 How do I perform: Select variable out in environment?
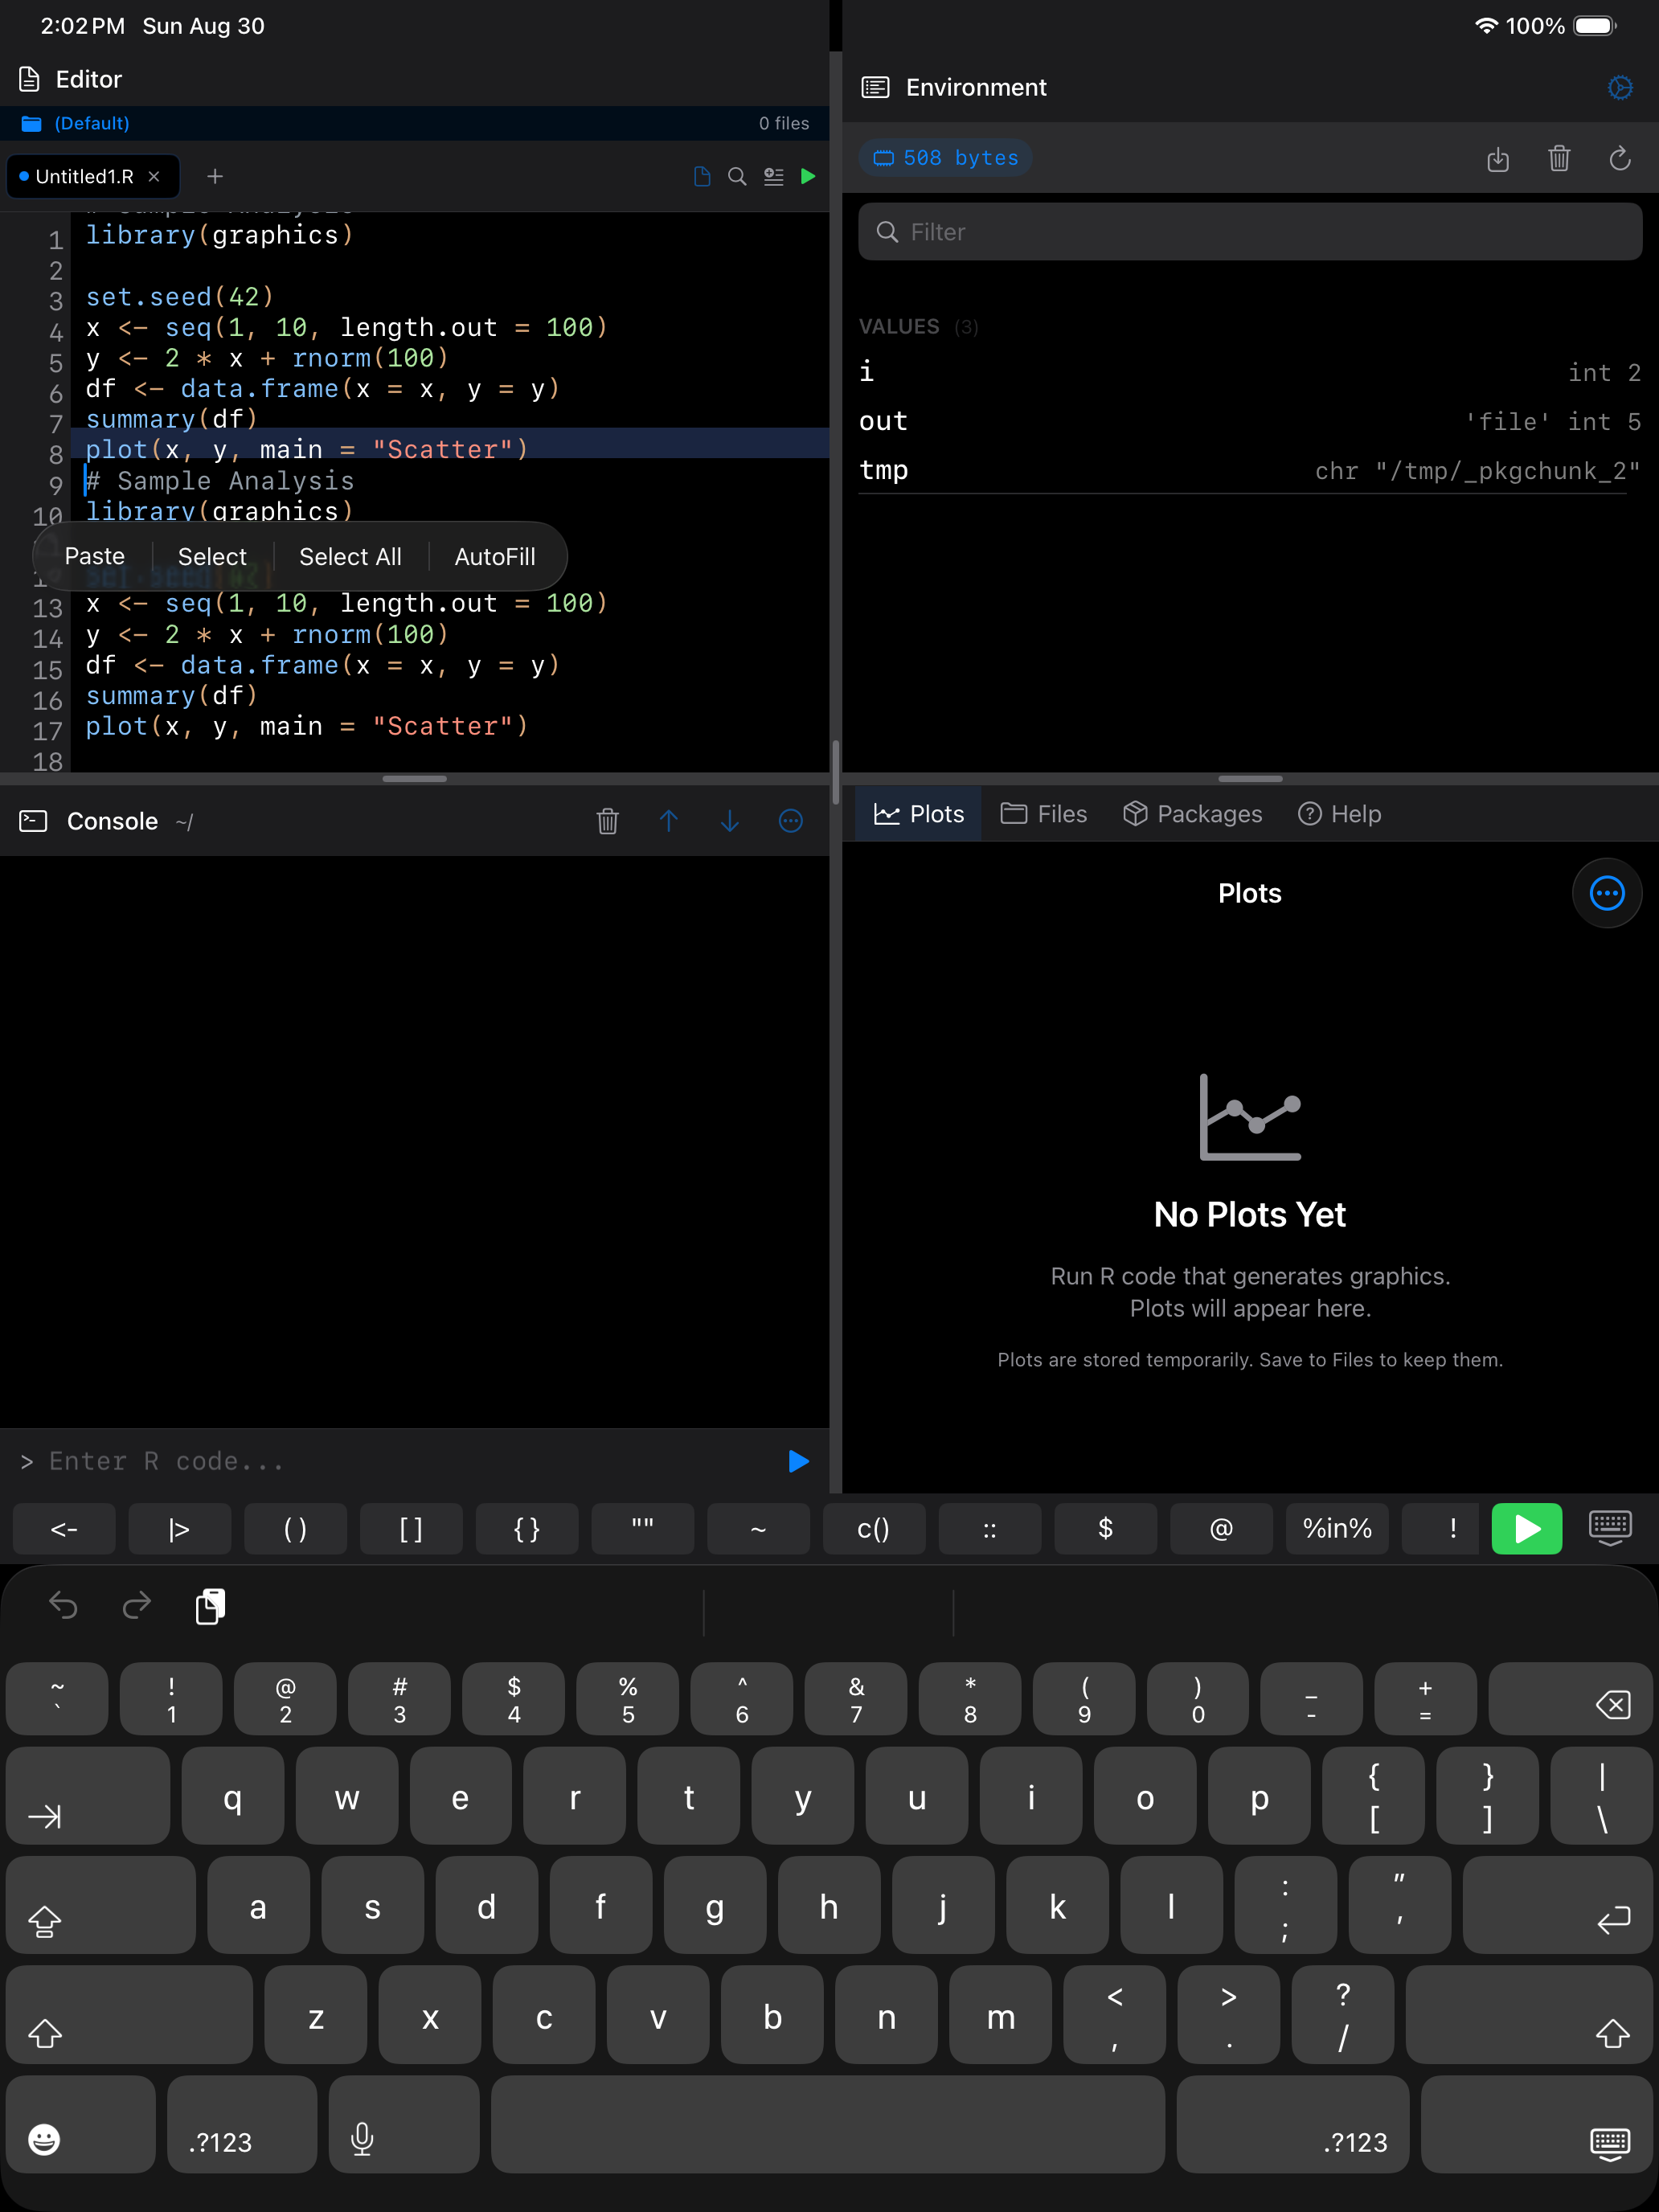(1250, 421)
